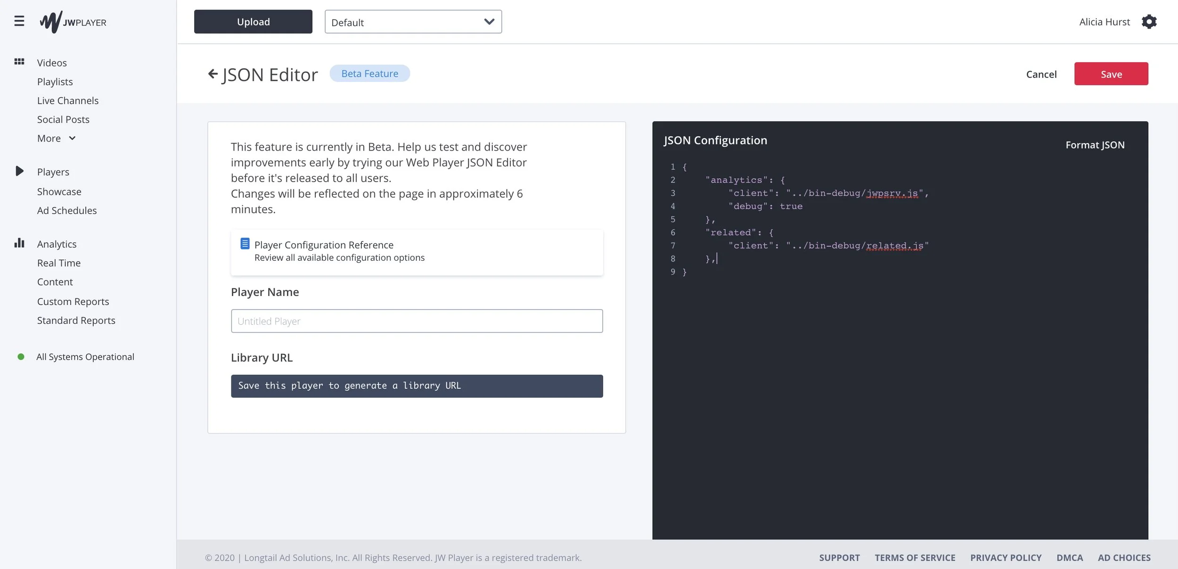Image resolution: width=1178 pixels, height=569 pixels.
Task: Click the All Systems Operational status dot
Action: click(x=21, y=356)
